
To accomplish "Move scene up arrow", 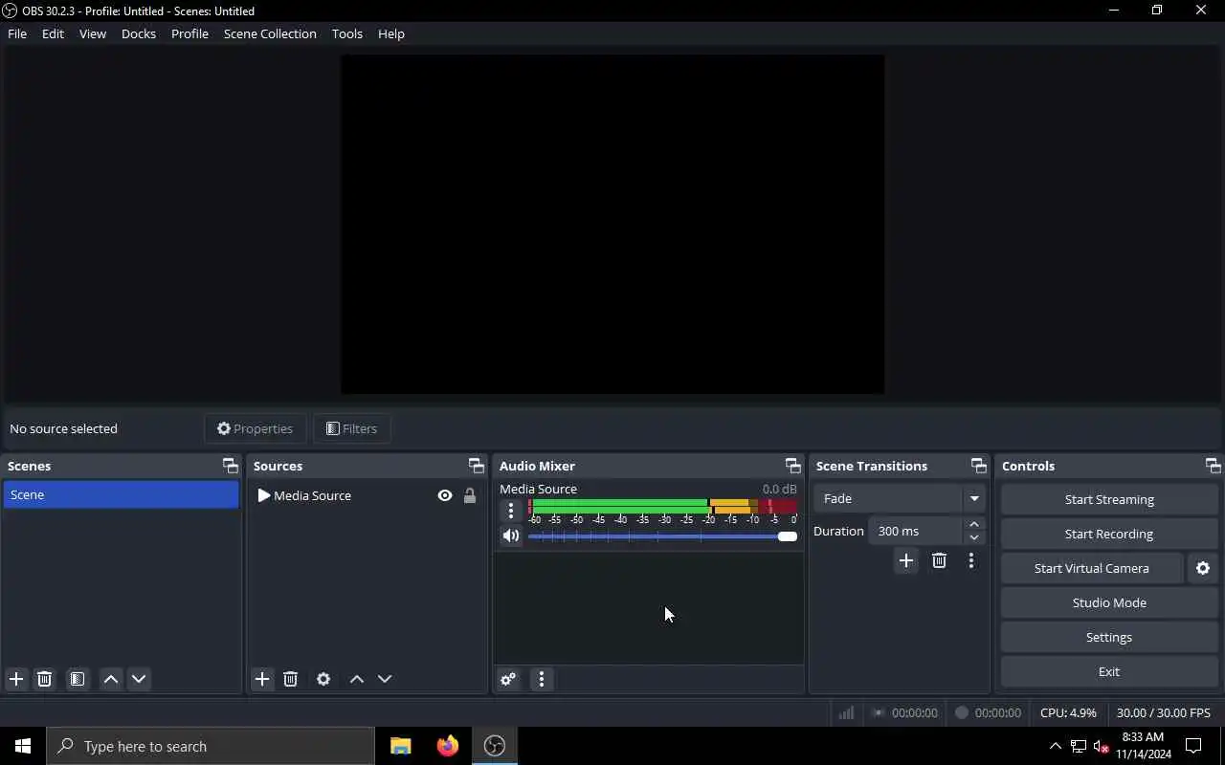I will pos(111,679).
